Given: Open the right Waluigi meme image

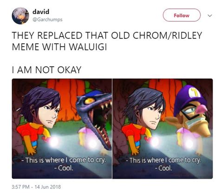Looking at the screenshot, I should 162,129.
